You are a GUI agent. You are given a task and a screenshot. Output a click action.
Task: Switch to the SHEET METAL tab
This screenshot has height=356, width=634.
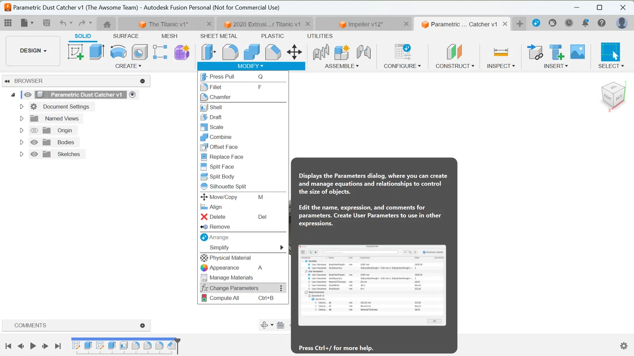click(219, 36)
